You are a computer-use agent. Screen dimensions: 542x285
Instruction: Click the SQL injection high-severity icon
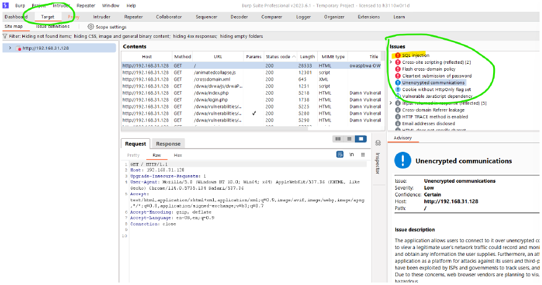click(398, 55)
